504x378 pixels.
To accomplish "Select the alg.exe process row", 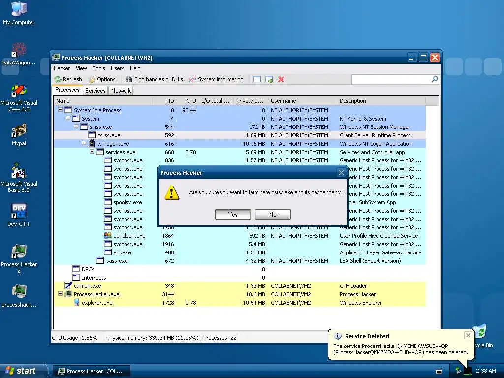I will 240,252.
